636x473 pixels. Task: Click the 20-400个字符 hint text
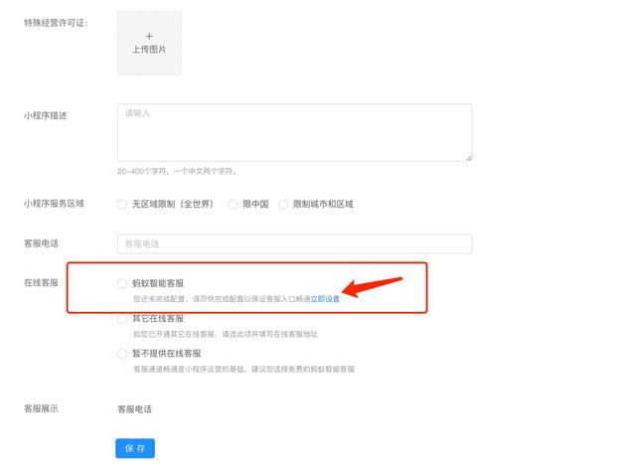point(177,171)
